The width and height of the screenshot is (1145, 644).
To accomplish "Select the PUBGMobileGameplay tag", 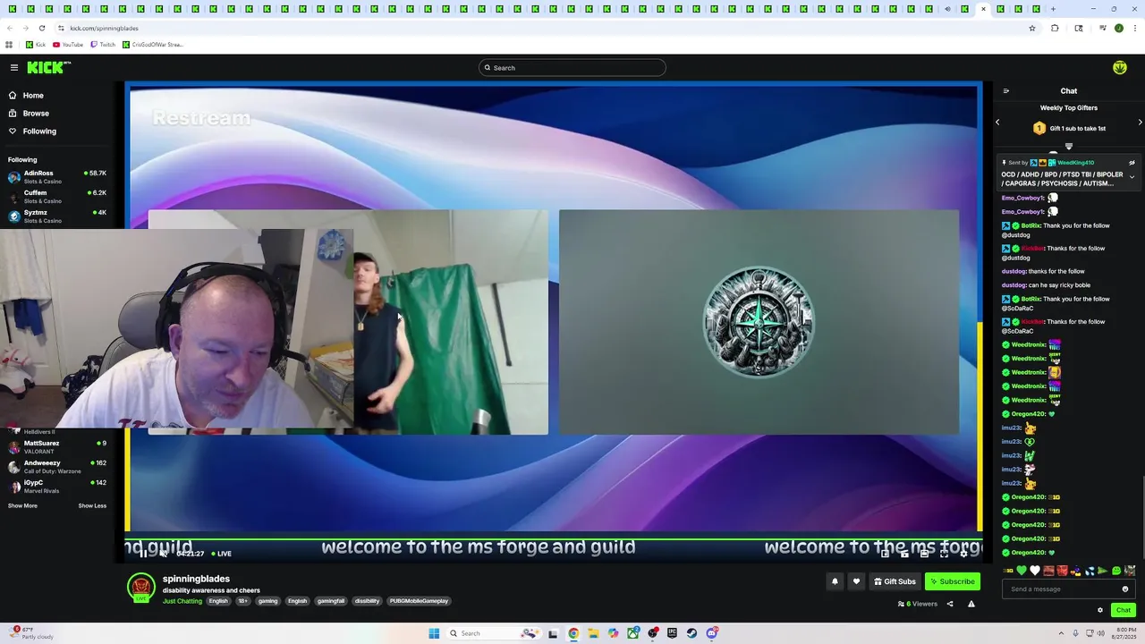I will pos(419,601).
